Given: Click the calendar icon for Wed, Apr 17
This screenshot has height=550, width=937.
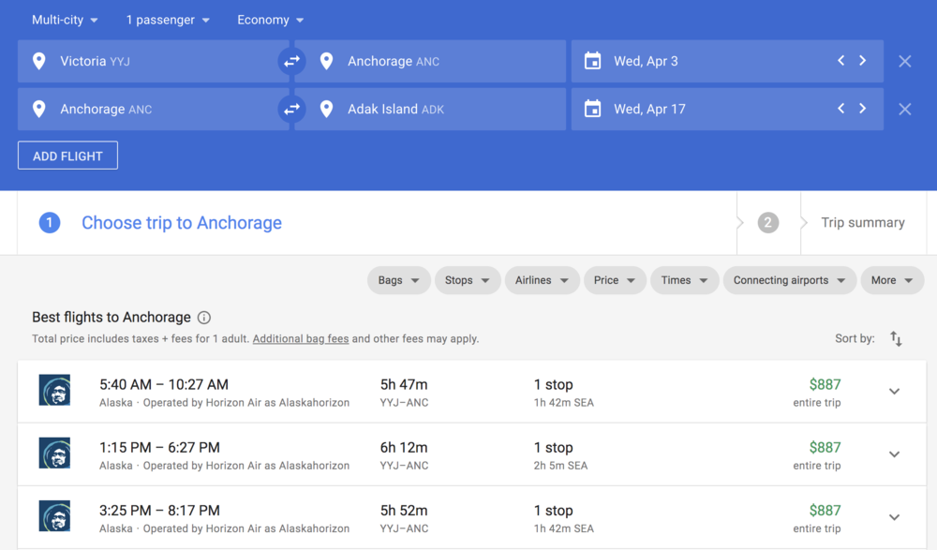Looking at the screenshot, I should click(x=592, y=110).
